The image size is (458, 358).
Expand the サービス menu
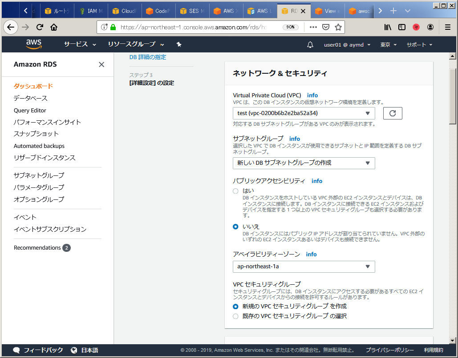pos(80,44)
